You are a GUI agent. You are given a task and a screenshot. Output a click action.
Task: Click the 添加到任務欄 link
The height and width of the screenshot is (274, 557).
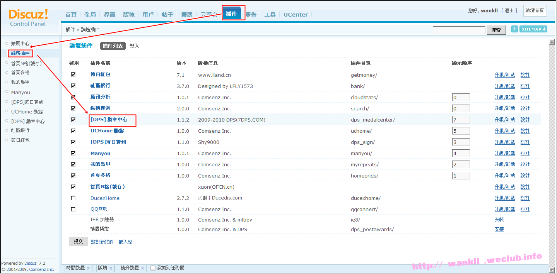click(171, 268)
